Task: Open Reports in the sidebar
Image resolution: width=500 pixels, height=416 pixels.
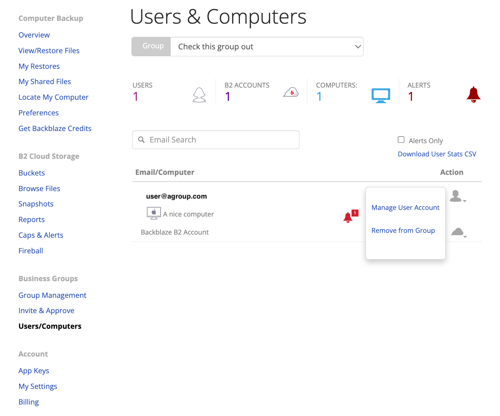Action: click(x=32, y=220)
